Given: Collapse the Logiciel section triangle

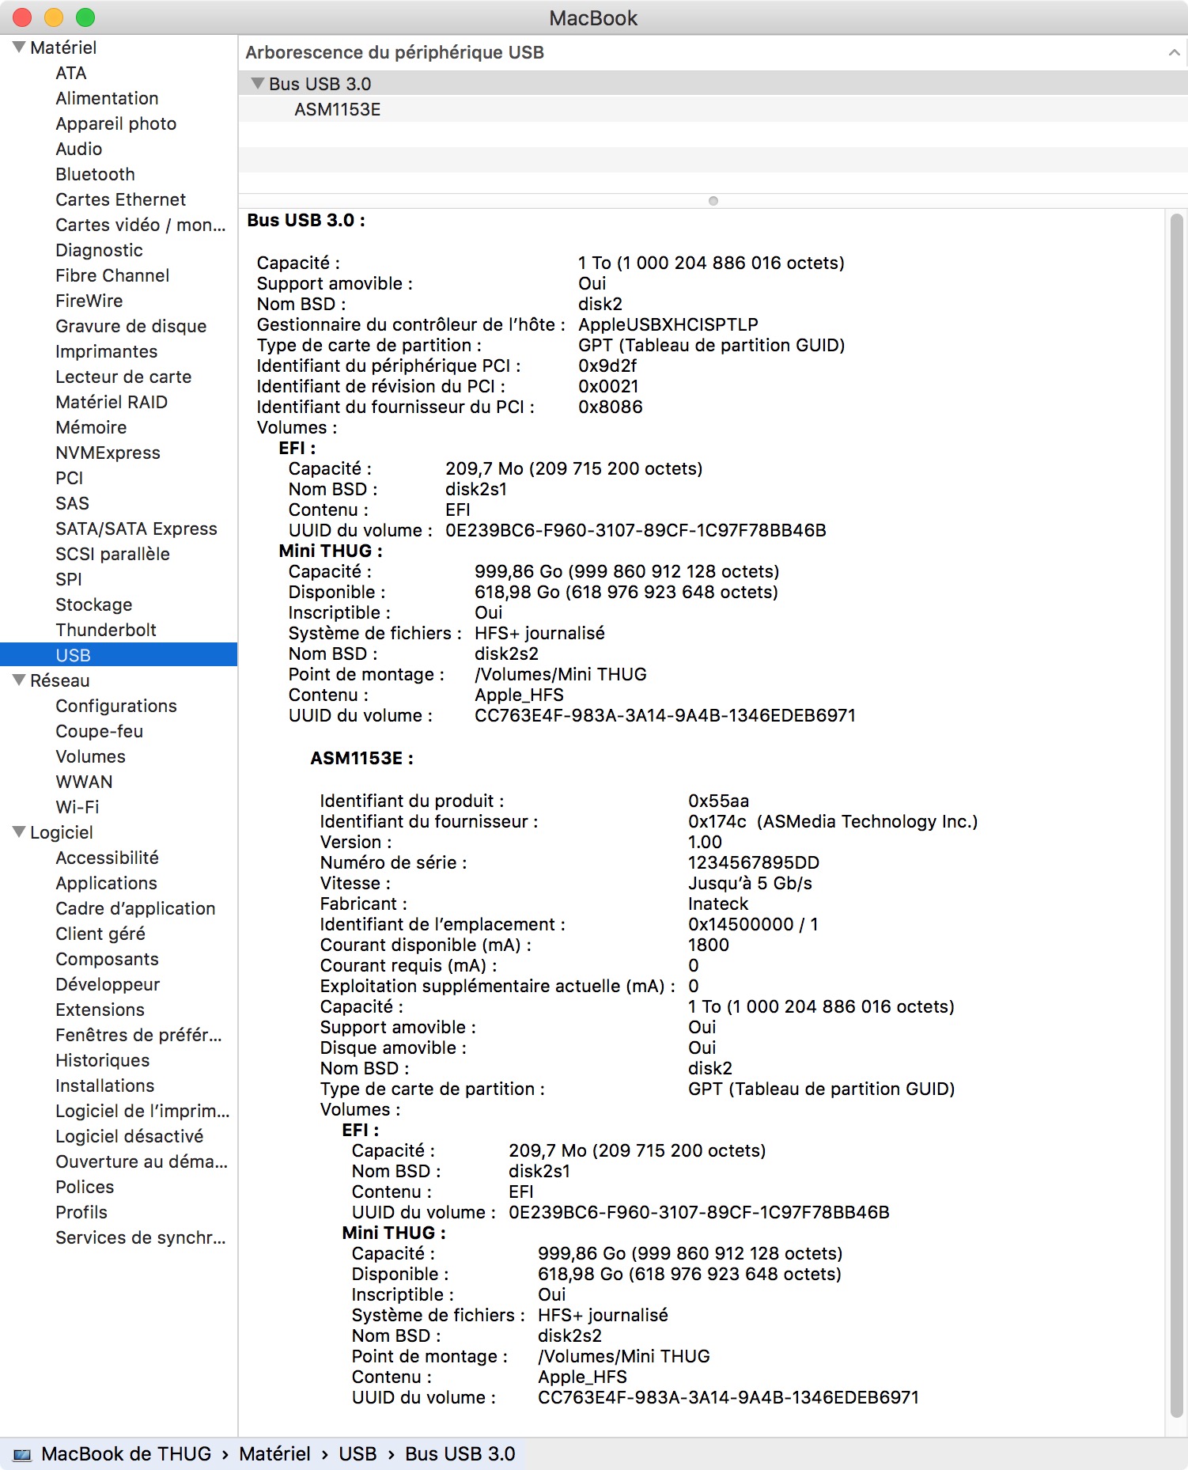Looking at the screenshot, I should [19, 832].
